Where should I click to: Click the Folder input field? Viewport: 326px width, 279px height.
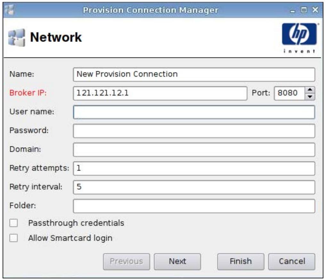point(194,206)
